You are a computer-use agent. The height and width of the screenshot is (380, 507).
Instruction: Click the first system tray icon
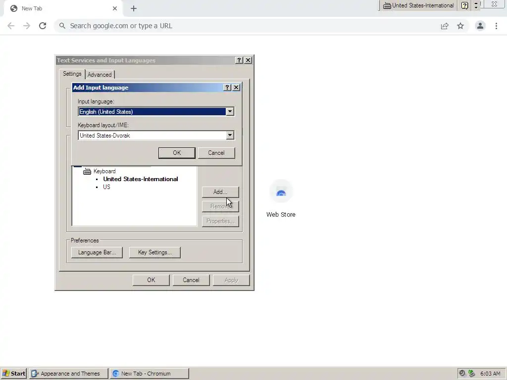[x=462, y=373]
